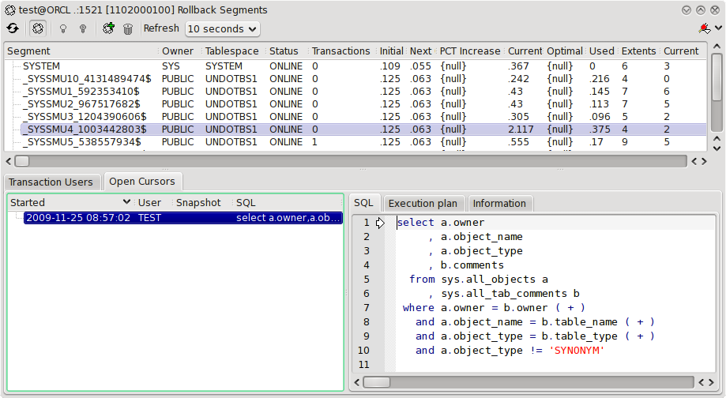Expand the connection selector dropdown arrow
The image size is (726, 398).
717,28
